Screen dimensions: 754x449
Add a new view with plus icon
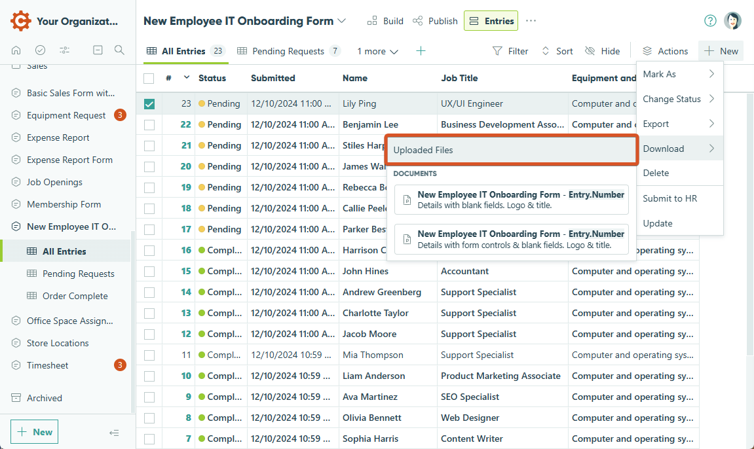421,51
